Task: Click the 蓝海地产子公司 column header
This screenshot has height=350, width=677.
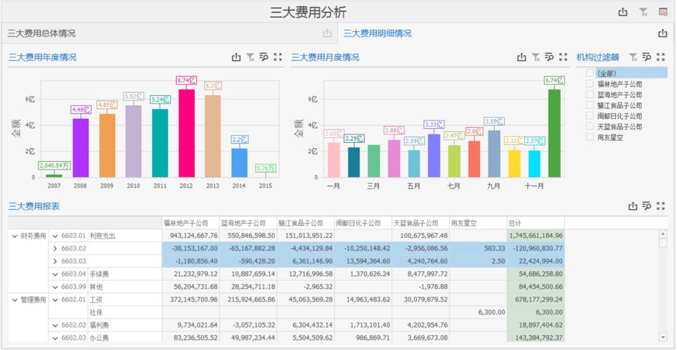Action: 248,223
